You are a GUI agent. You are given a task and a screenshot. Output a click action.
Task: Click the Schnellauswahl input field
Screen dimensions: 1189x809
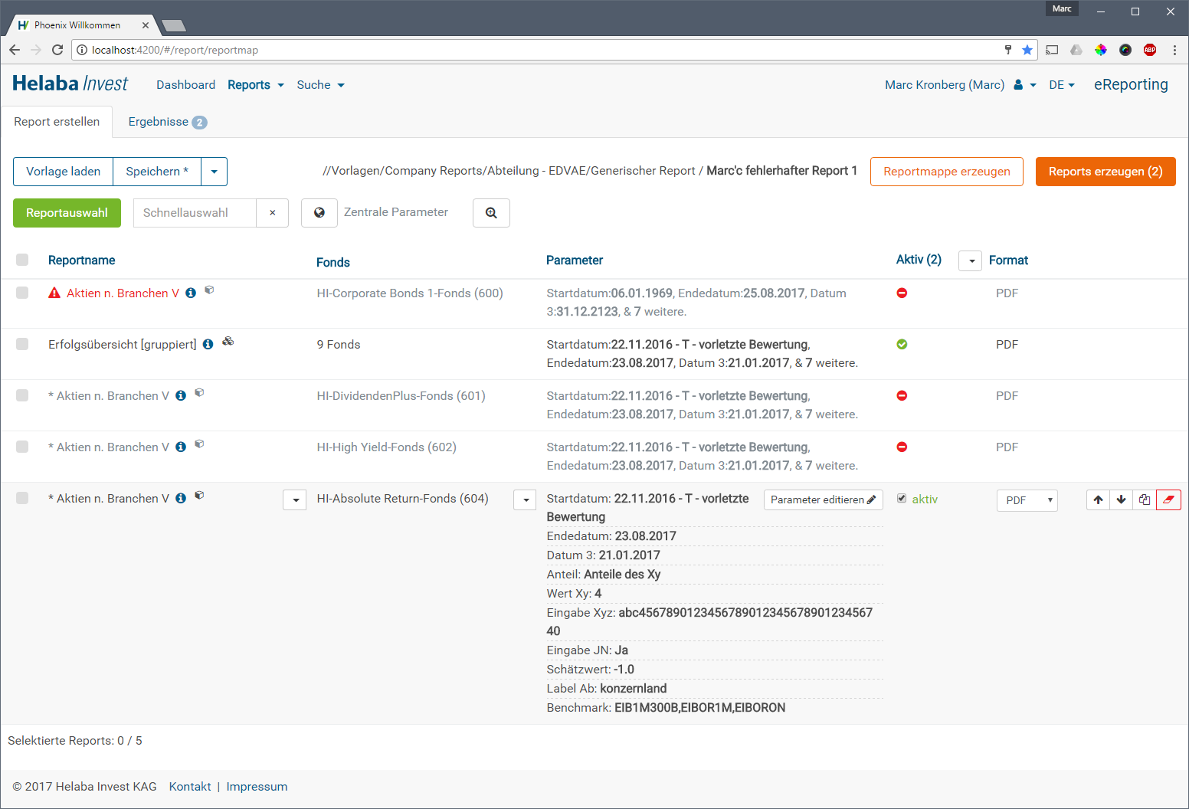(x=195, y=213)
